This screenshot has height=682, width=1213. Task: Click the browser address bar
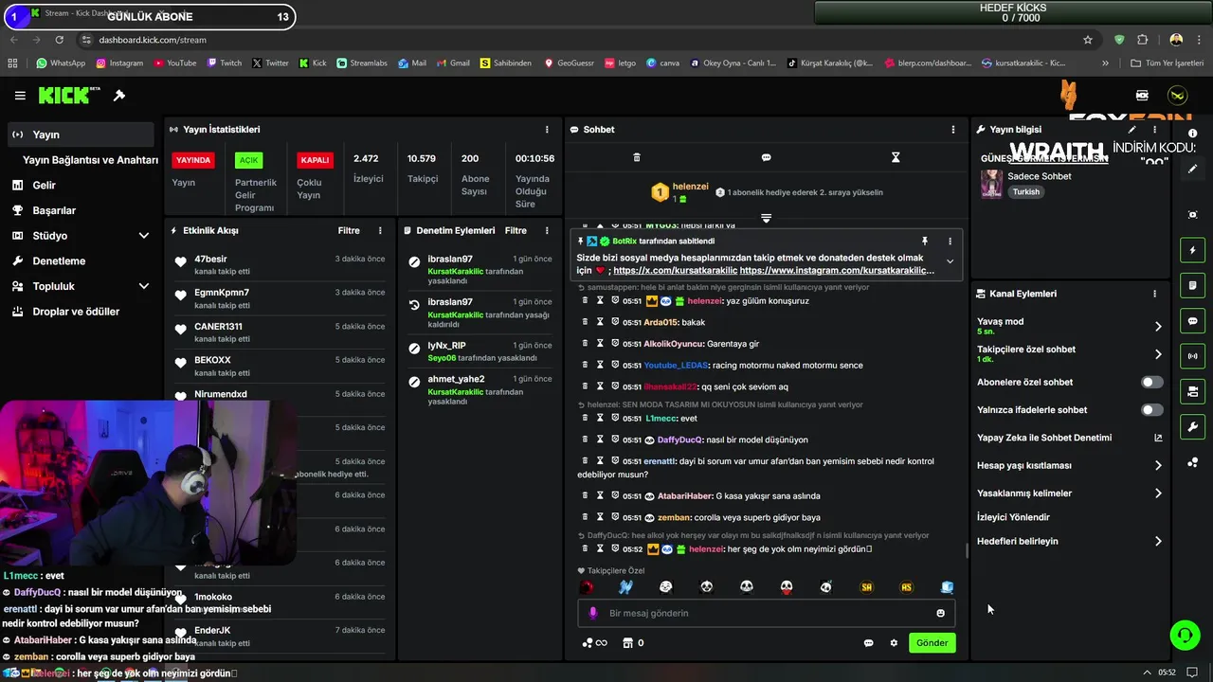[588, 40]
